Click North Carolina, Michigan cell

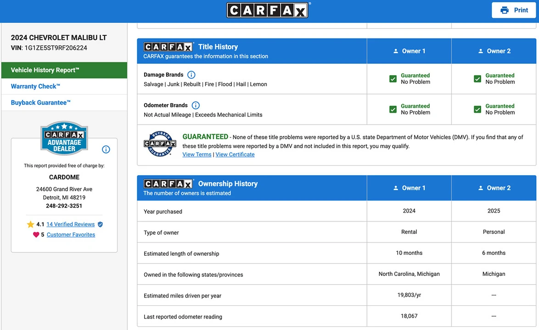pyautogui.click(x=409, y=274)
